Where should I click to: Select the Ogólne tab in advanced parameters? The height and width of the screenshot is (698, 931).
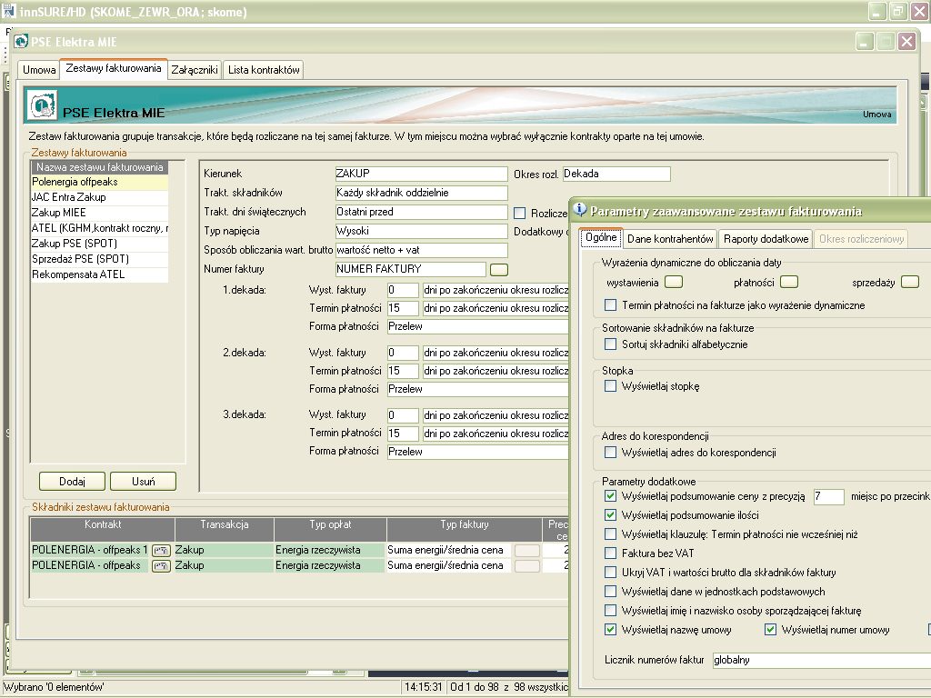click(601, 237)
